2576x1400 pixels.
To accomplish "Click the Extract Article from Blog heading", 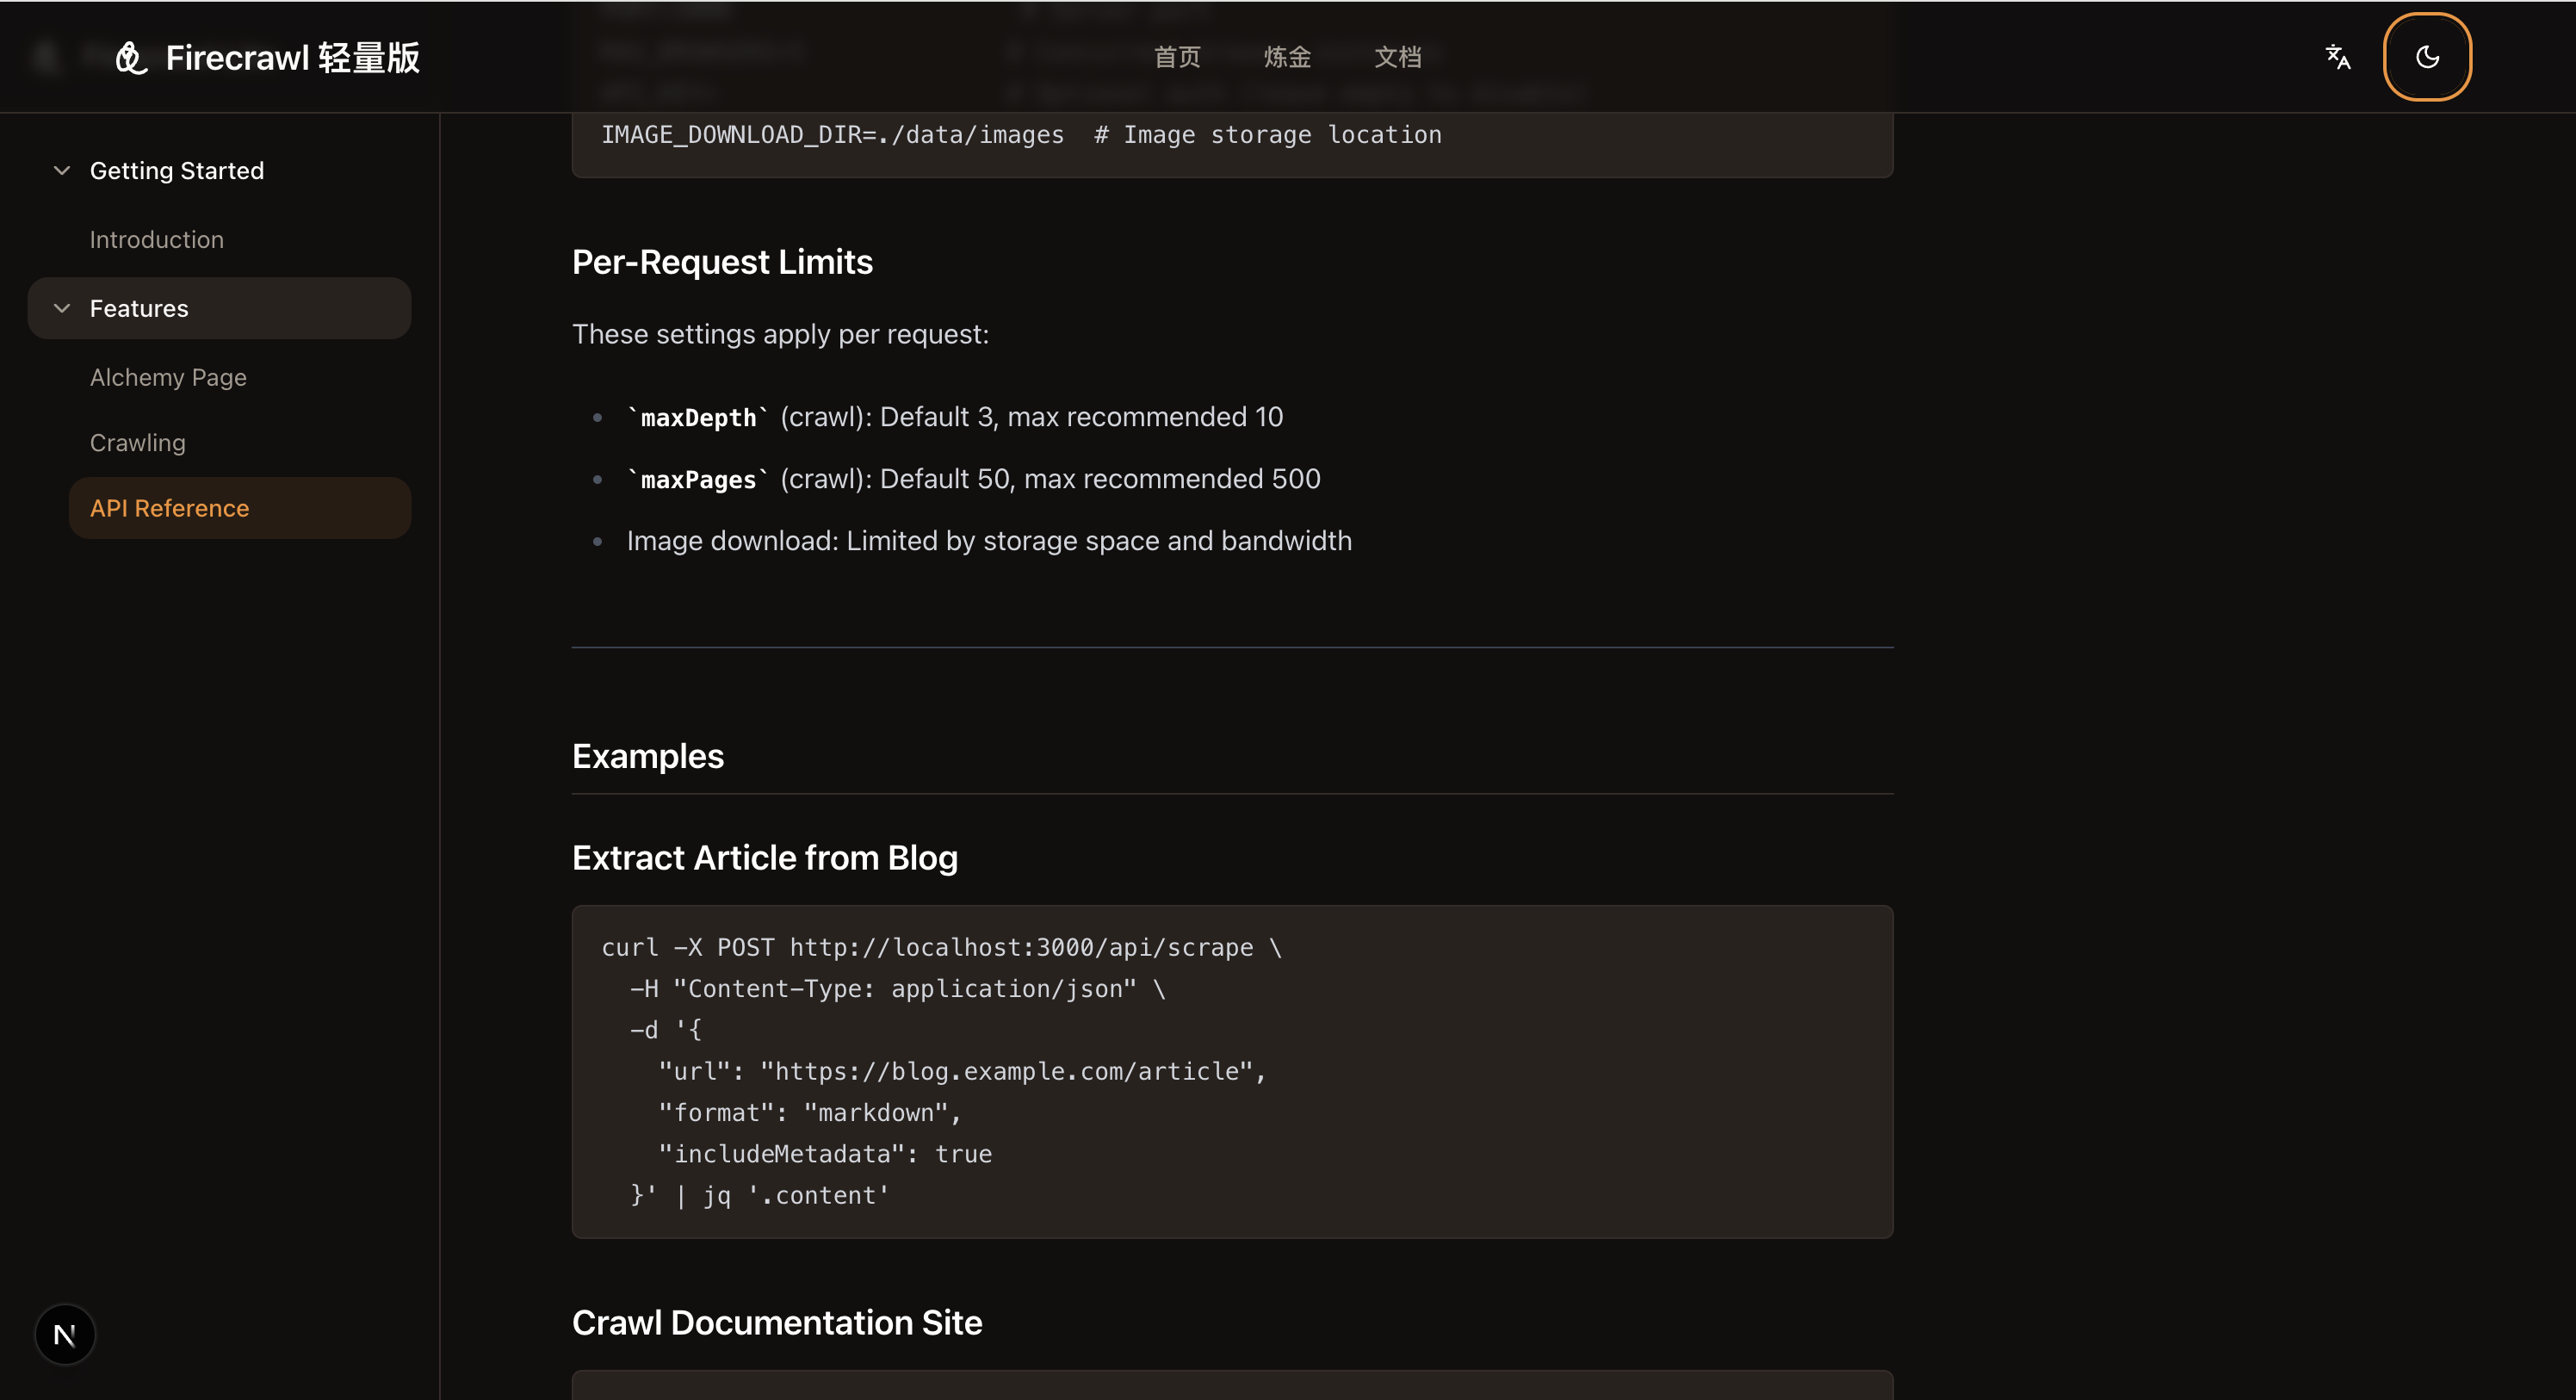I will pos(764,857).
